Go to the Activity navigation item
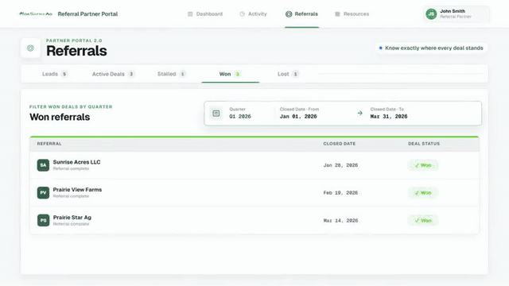The height and width of the screenshot is (286, 509). coord(253,14)
